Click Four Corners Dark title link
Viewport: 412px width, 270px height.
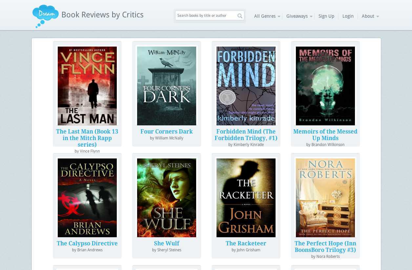[x=167, y=132]
